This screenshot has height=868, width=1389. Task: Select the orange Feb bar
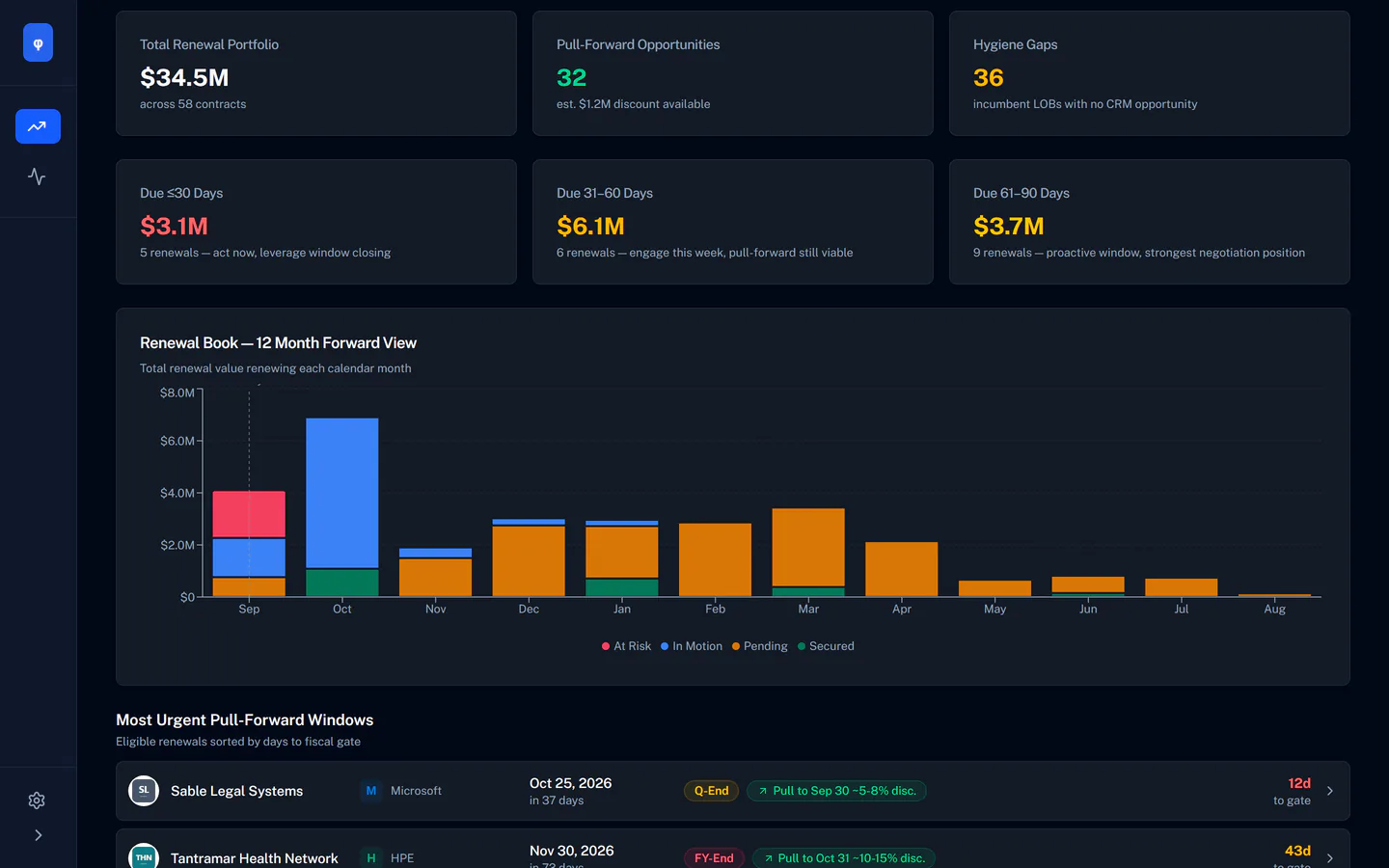click(x=715, y=559)
